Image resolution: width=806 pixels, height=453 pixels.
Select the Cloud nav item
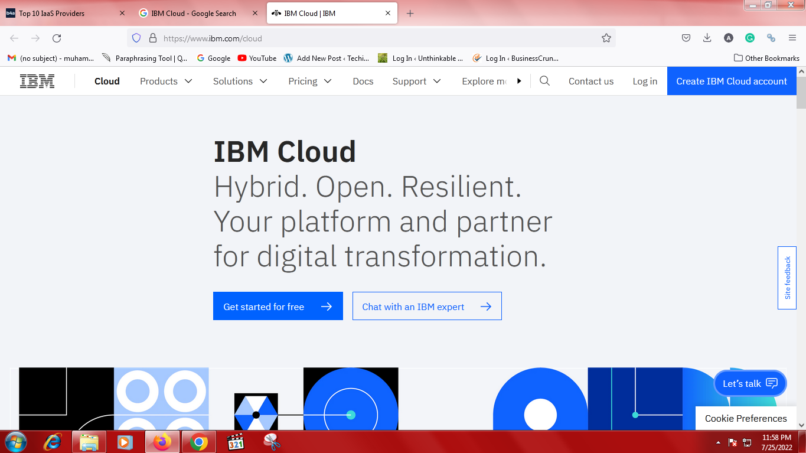107,81
